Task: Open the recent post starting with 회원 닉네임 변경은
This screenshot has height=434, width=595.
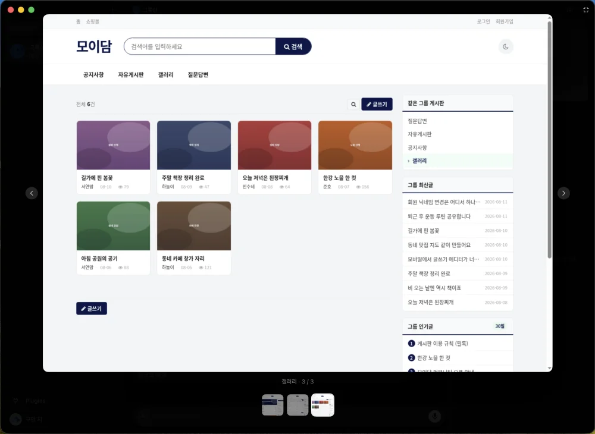Action: 444,202
